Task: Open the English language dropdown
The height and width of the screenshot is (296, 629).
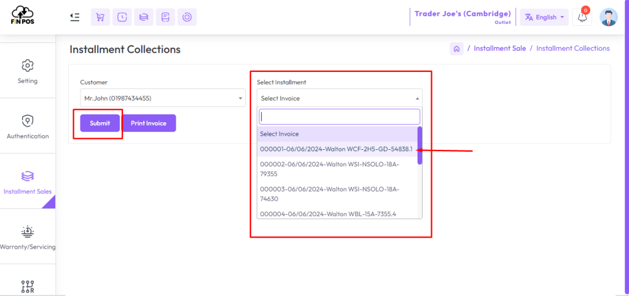Action: [x=544, y=17]
